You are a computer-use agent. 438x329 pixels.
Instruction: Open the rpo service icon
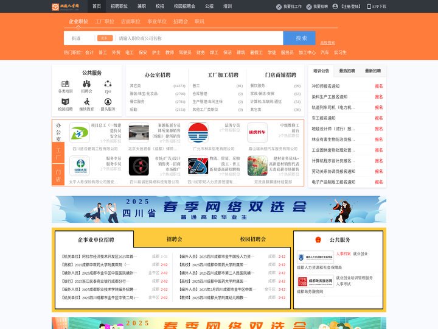(108, 83)
